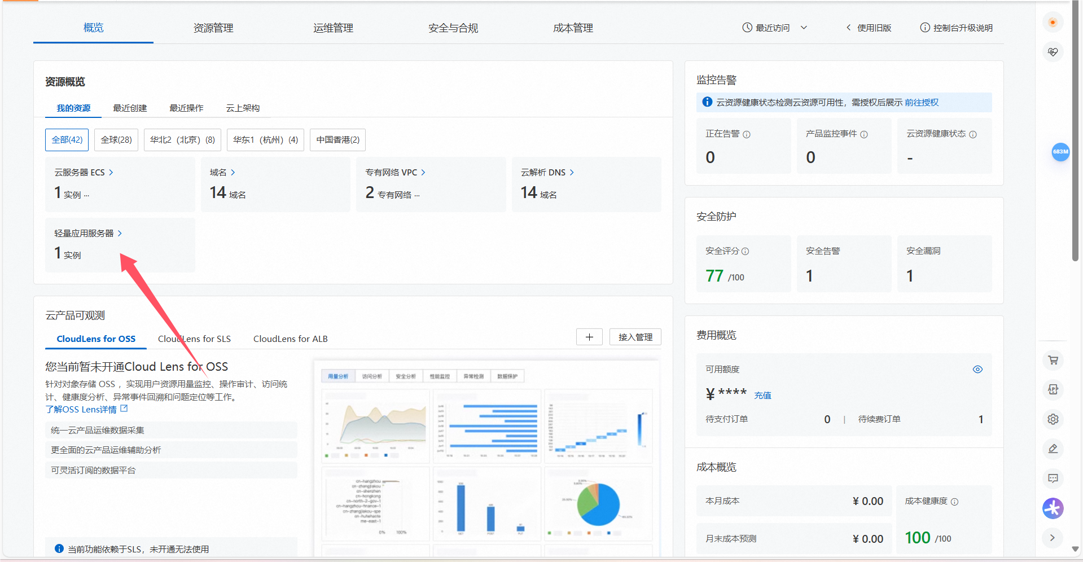Toggle visibility of 可用额度 balance

(x=977, y=370)
